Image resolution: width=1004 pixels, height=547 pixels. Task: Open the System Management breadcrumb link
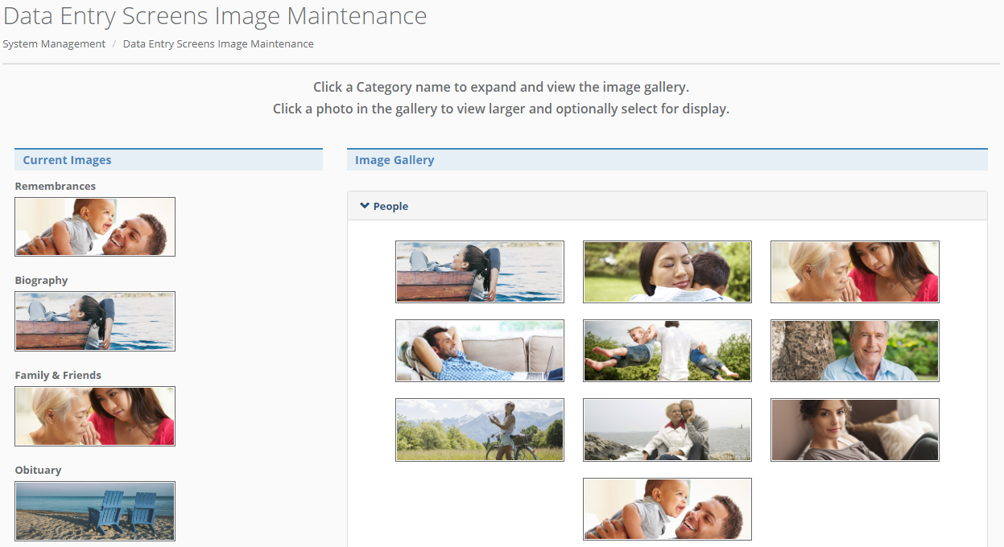[x=54, y=44]
